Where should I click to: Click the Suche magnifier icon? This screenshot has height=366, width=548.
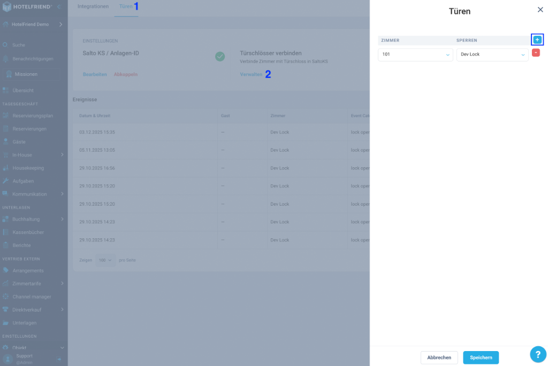pos(5,45)
